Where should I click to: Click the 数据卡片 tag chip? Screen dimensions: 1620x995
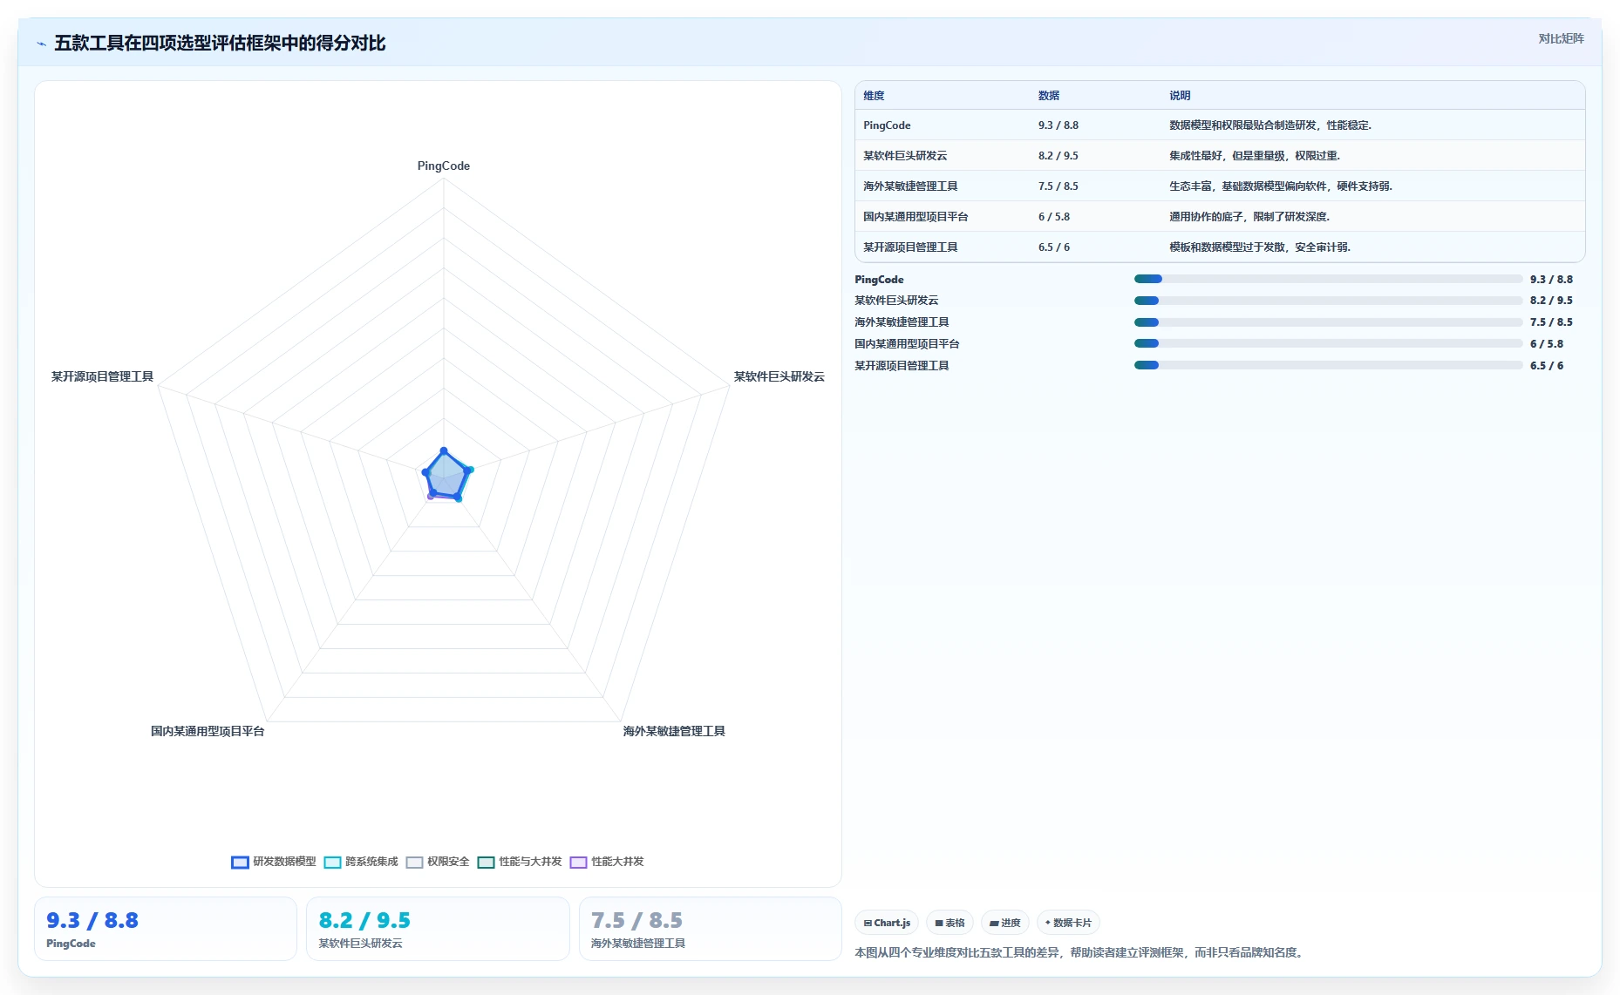tap(1068, 923)
